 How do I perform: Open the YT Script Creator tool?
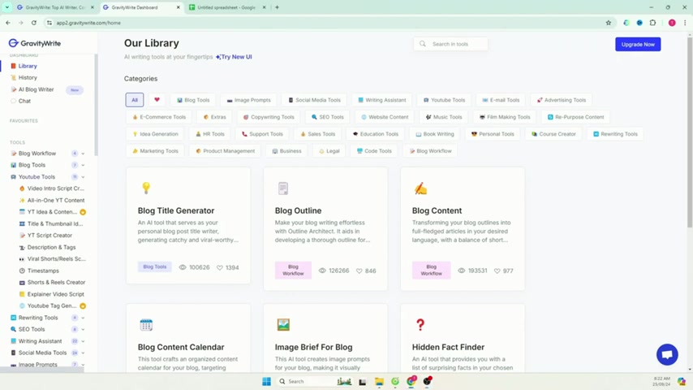click(x=49, y=236)
